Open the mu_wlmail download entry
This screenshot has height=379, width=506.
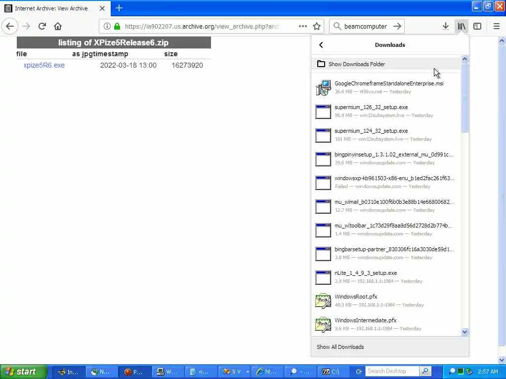pos(386,206)
